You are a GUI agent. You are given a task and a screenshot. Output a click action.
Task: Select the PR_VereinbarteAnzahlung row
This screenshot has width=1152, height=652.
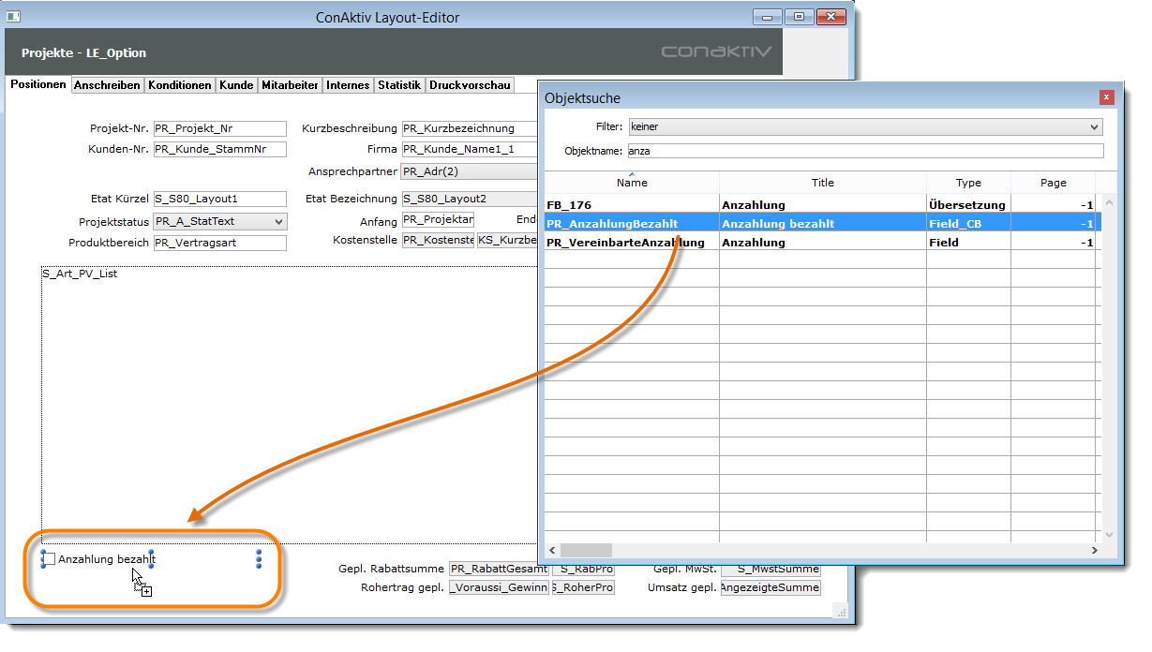tap(632, 243)
